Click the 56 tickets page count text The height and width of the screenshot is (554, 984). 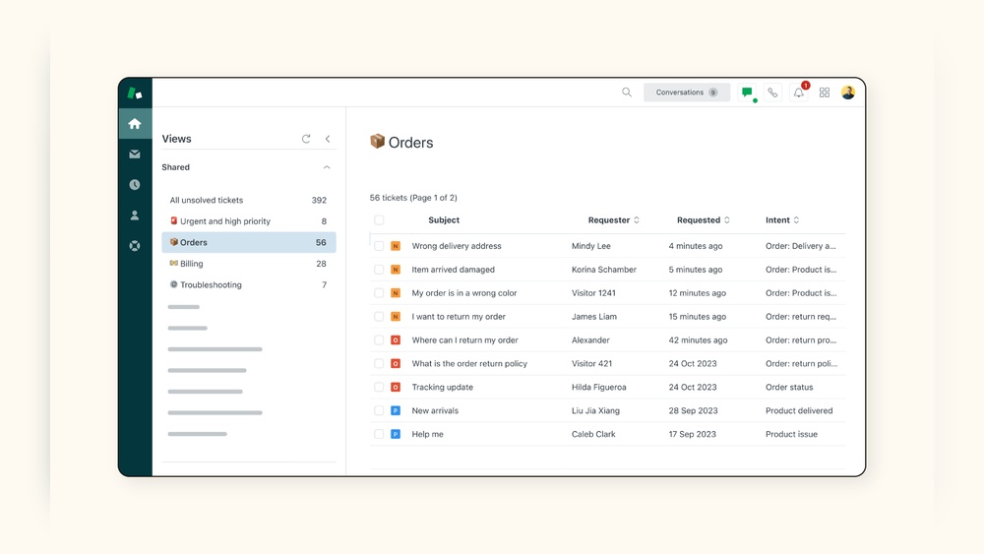pos(413,198)
